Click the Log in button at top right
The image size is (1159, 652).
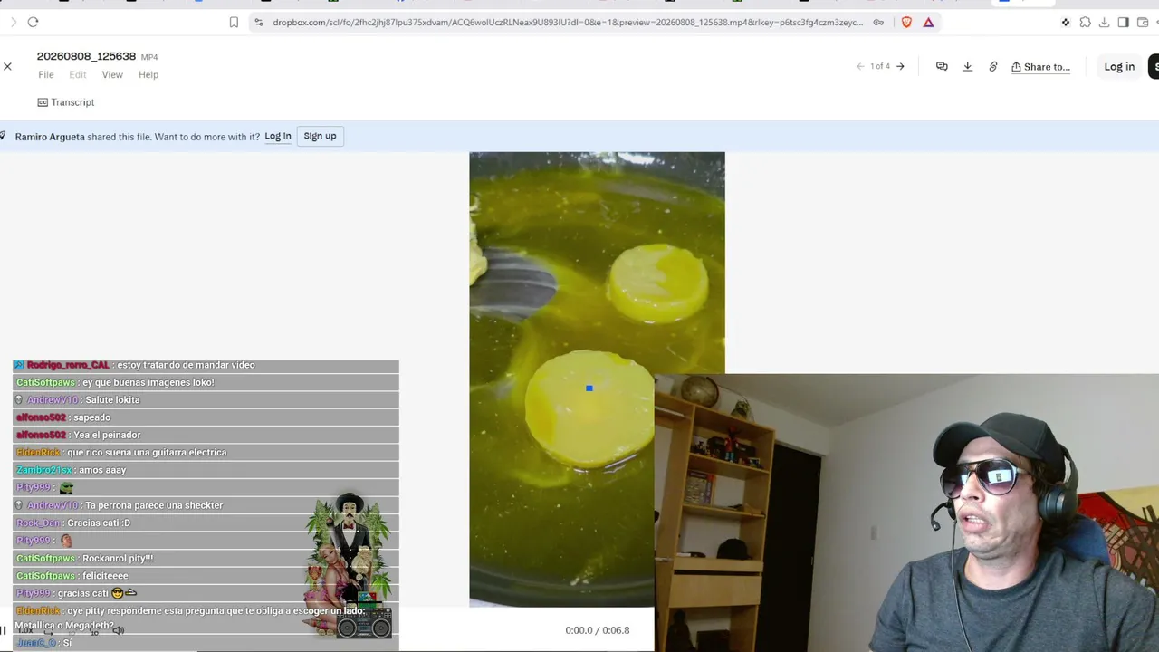1119,66
